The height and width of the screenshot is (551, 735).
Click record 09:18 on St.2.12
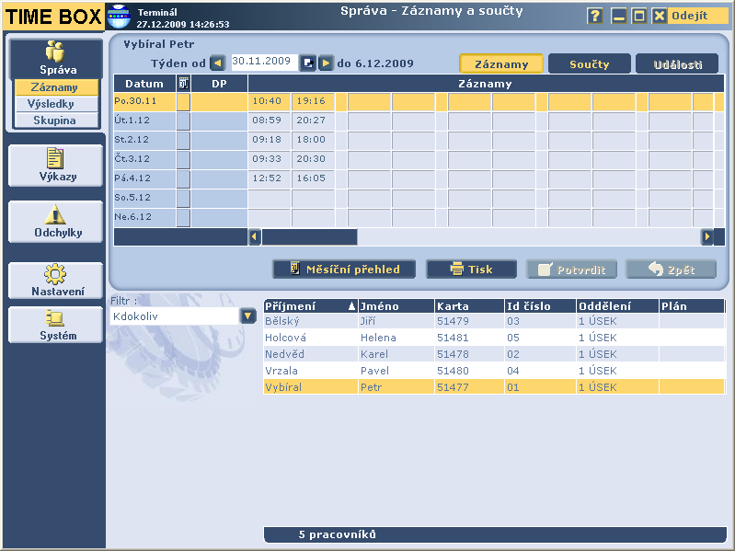269,140
